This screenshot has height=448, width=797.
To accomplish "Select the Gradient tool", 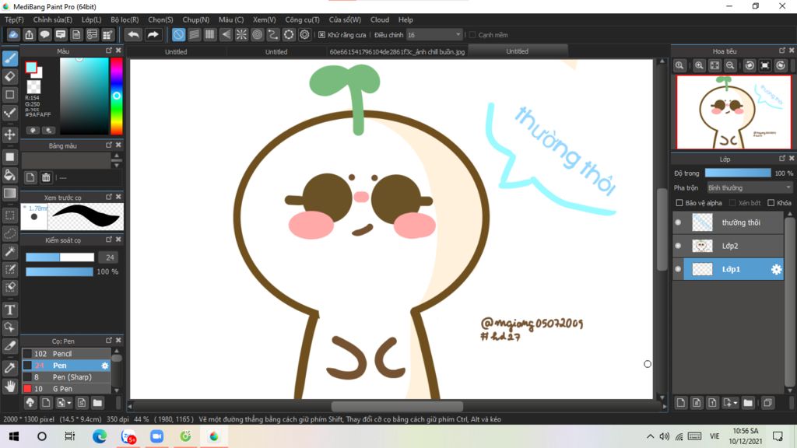I will click(9, 194).
